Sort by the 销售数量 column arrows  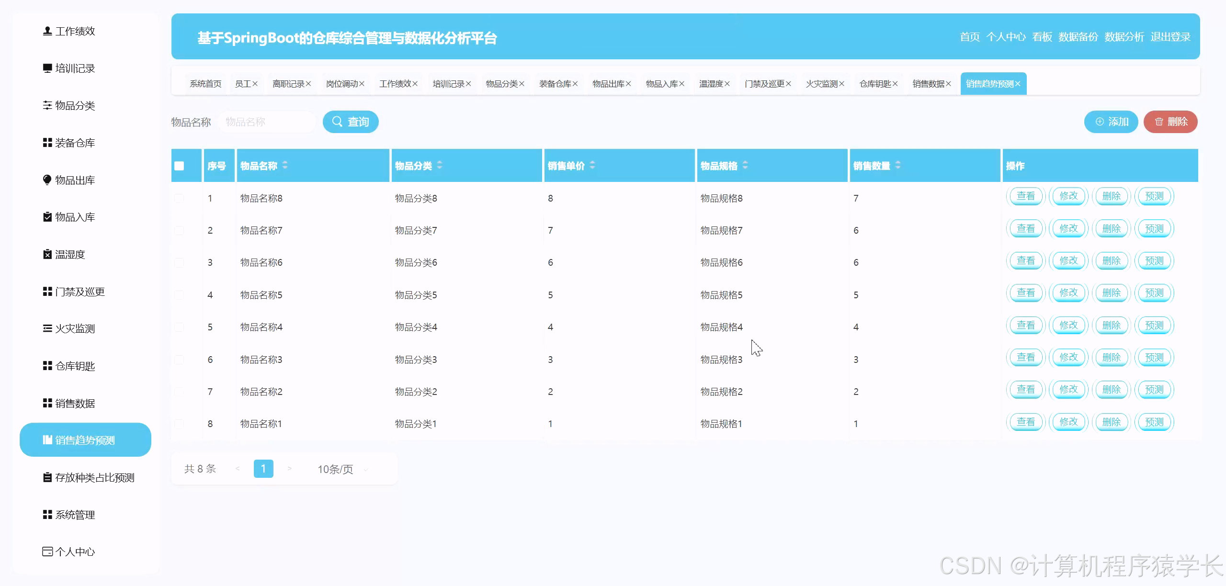tap(898, 165)
